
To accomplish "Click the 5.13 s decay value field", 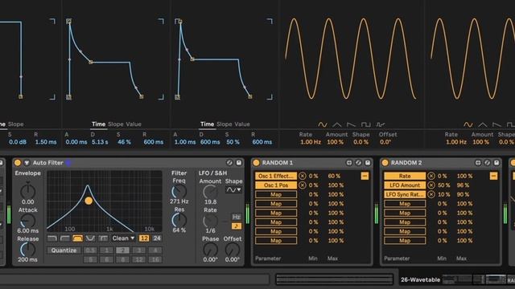I will pos(100,142).
